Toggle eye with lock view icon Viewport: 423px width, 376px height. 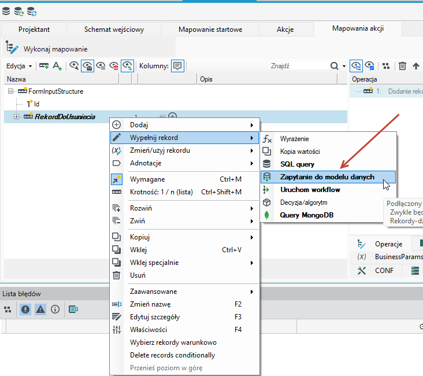[87, 65]
